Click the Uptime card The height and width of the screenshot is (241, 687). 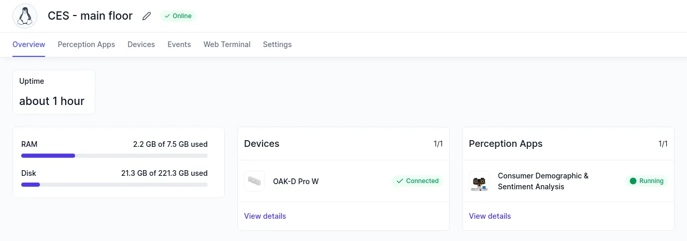point(54,92)
